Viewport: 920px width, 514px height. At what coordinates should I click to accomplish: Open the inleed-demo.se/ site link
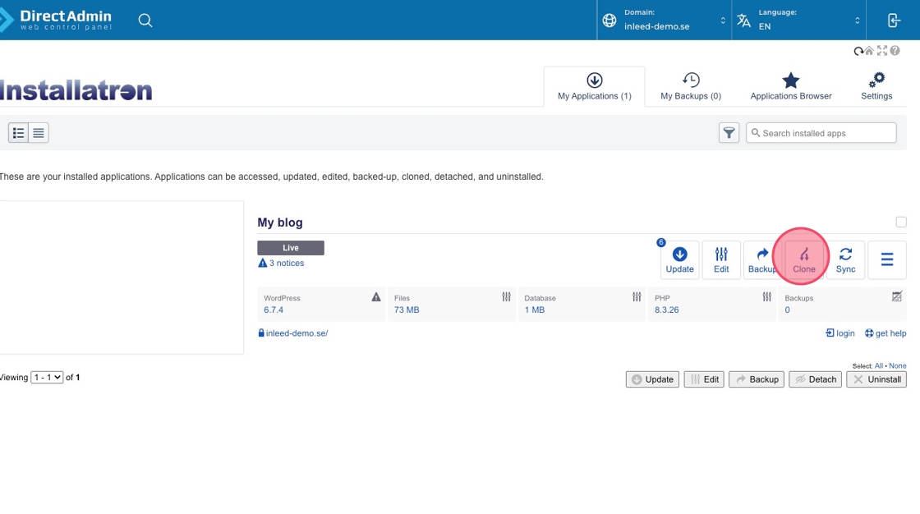pos(297,333)
